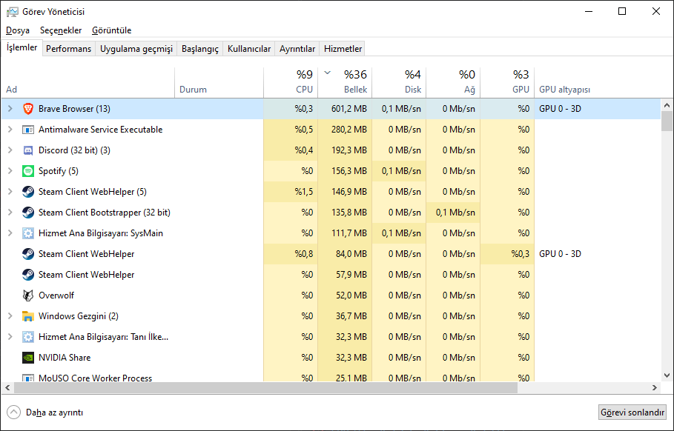Collapse details with Daha az ayrıntı

(x=45, y=412)
